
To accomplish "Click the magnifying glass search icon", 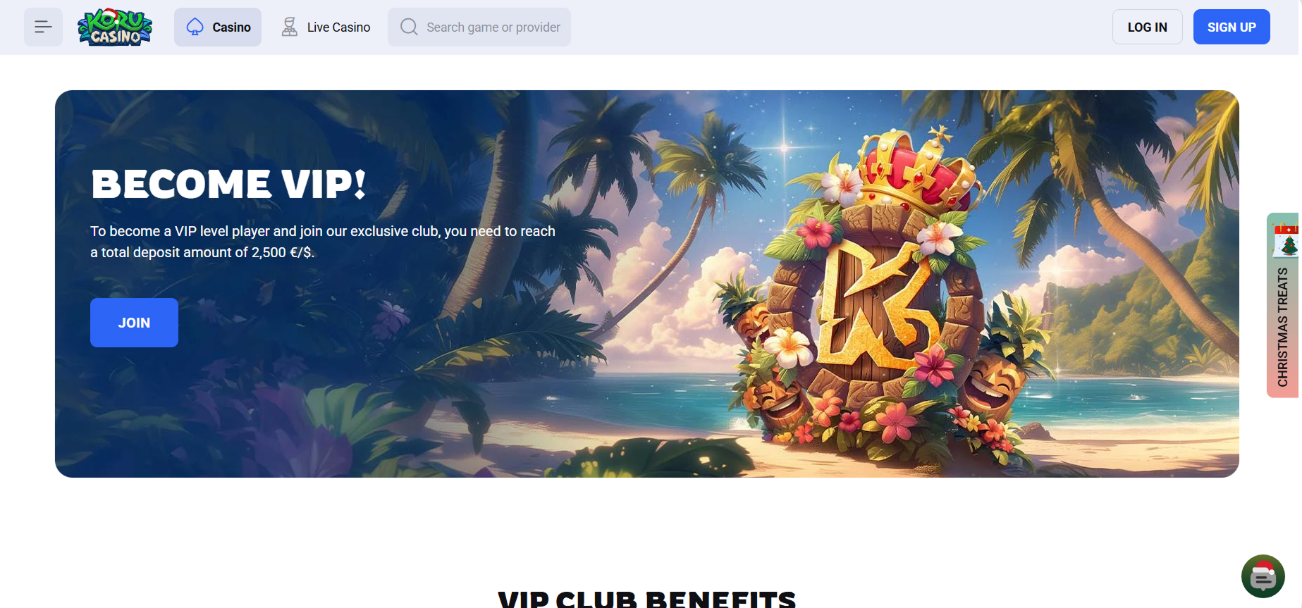I will pos(409,27).
